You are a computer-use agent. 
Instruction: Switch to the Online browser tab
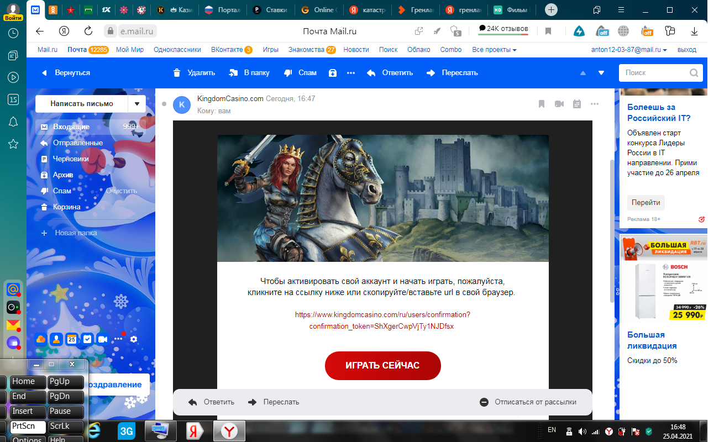pos(318,10)
